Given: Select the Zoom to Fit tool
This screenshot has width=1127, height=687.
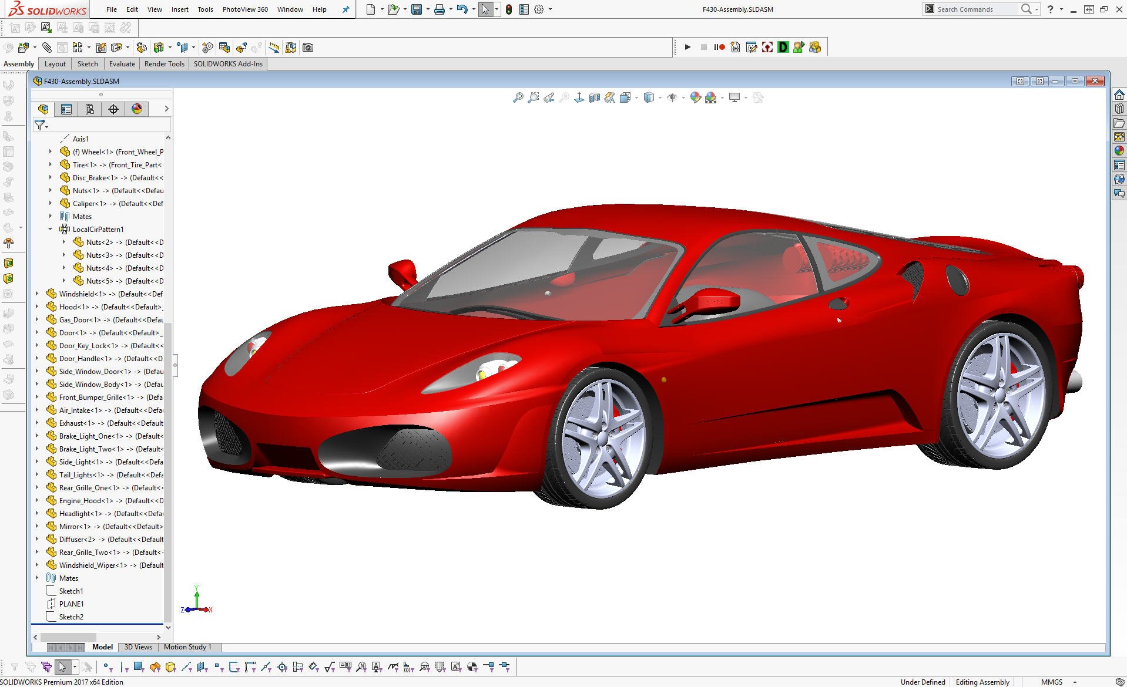Looking at the screenshot, I should [518, 97].
